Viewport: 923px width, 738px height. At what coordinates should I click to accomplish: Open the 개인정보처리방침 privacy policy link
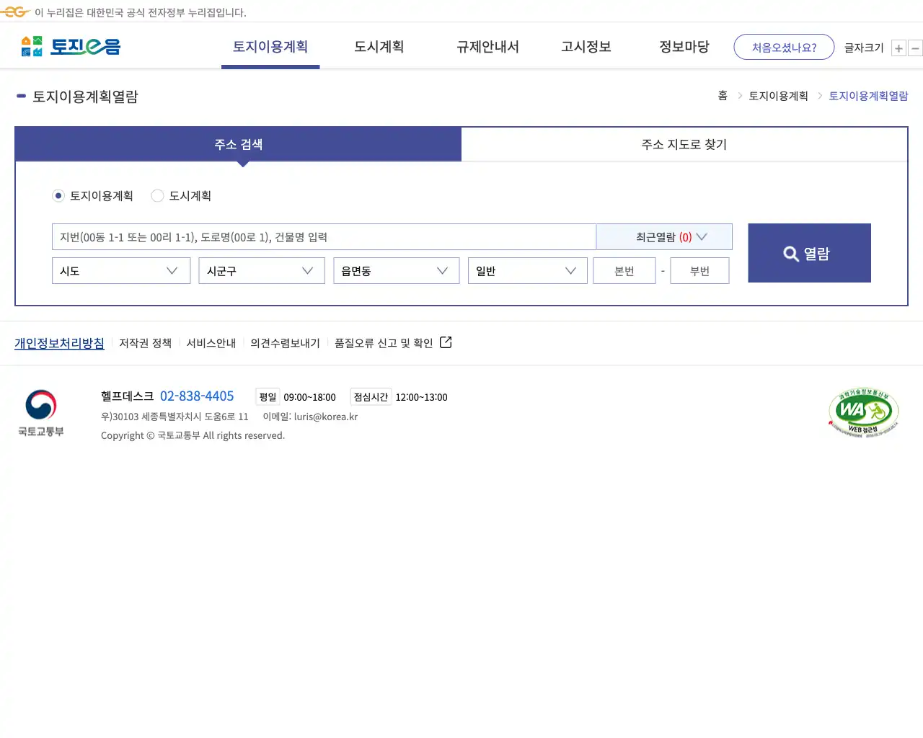[59, 343]
